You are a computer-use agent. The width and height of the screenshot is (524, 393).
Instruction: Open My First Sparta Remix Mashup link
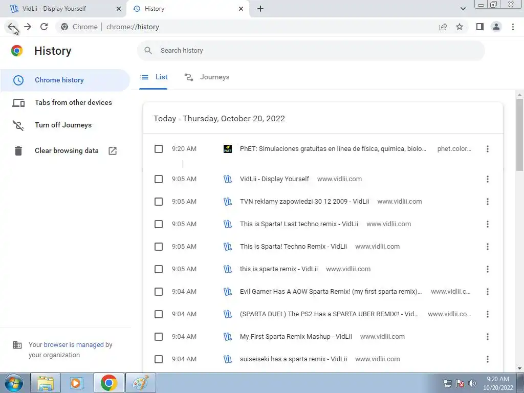point(296,337)
